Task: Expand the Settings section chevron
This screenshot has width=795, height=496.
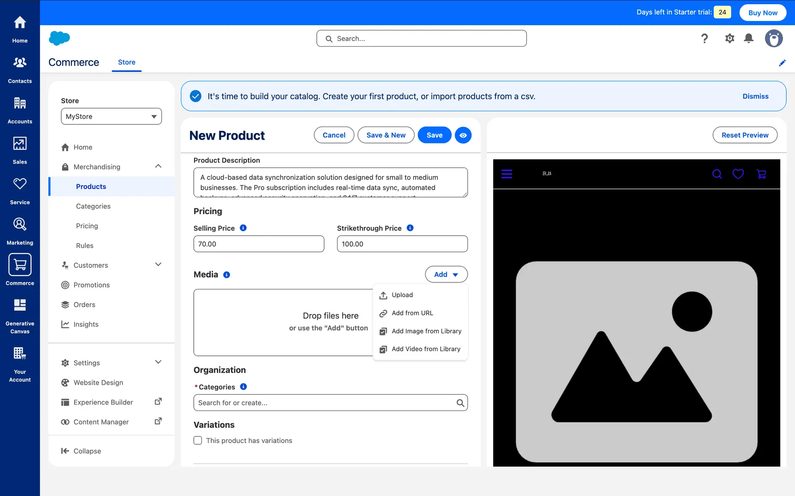Action: point(158,362)
